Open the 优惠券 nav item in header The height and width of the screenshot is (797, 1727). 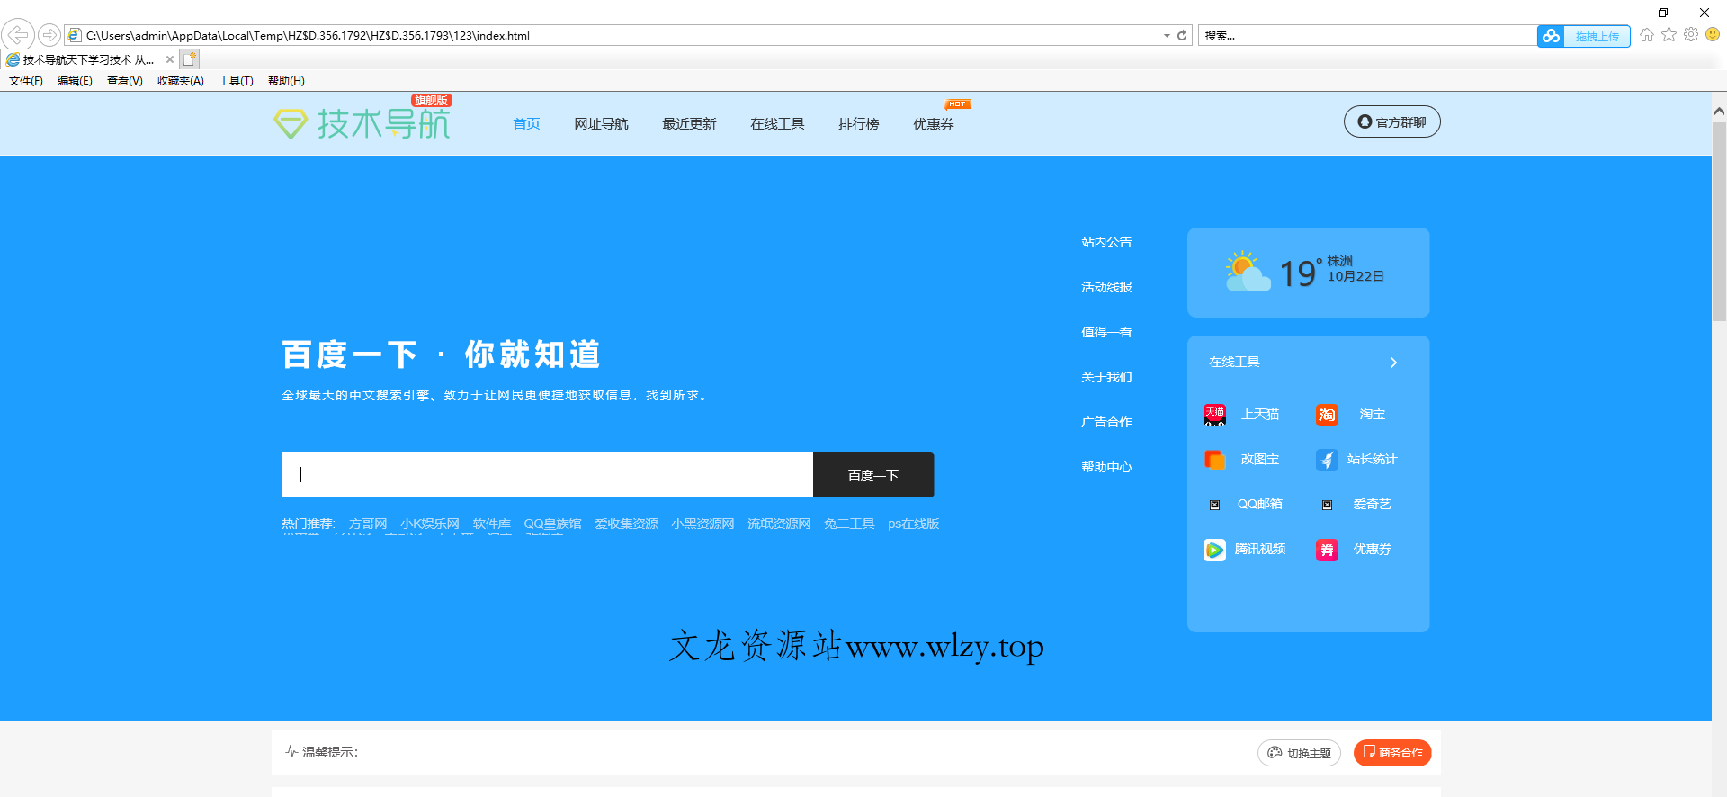(934, 124)
